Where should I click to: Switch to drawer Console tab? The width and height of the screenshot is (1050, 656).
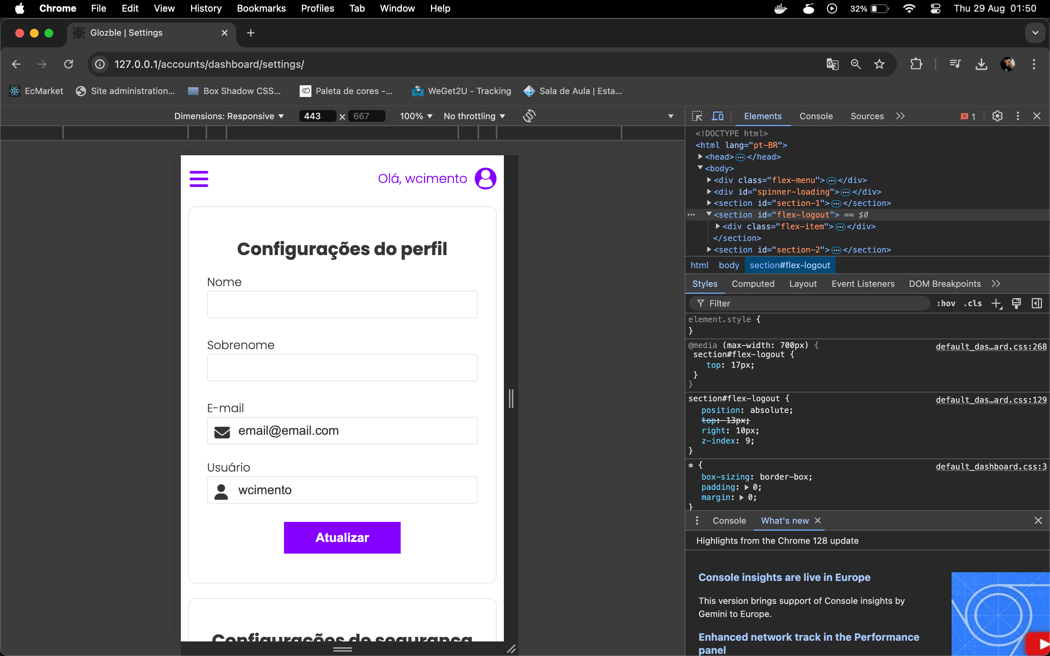click(729, 521)
